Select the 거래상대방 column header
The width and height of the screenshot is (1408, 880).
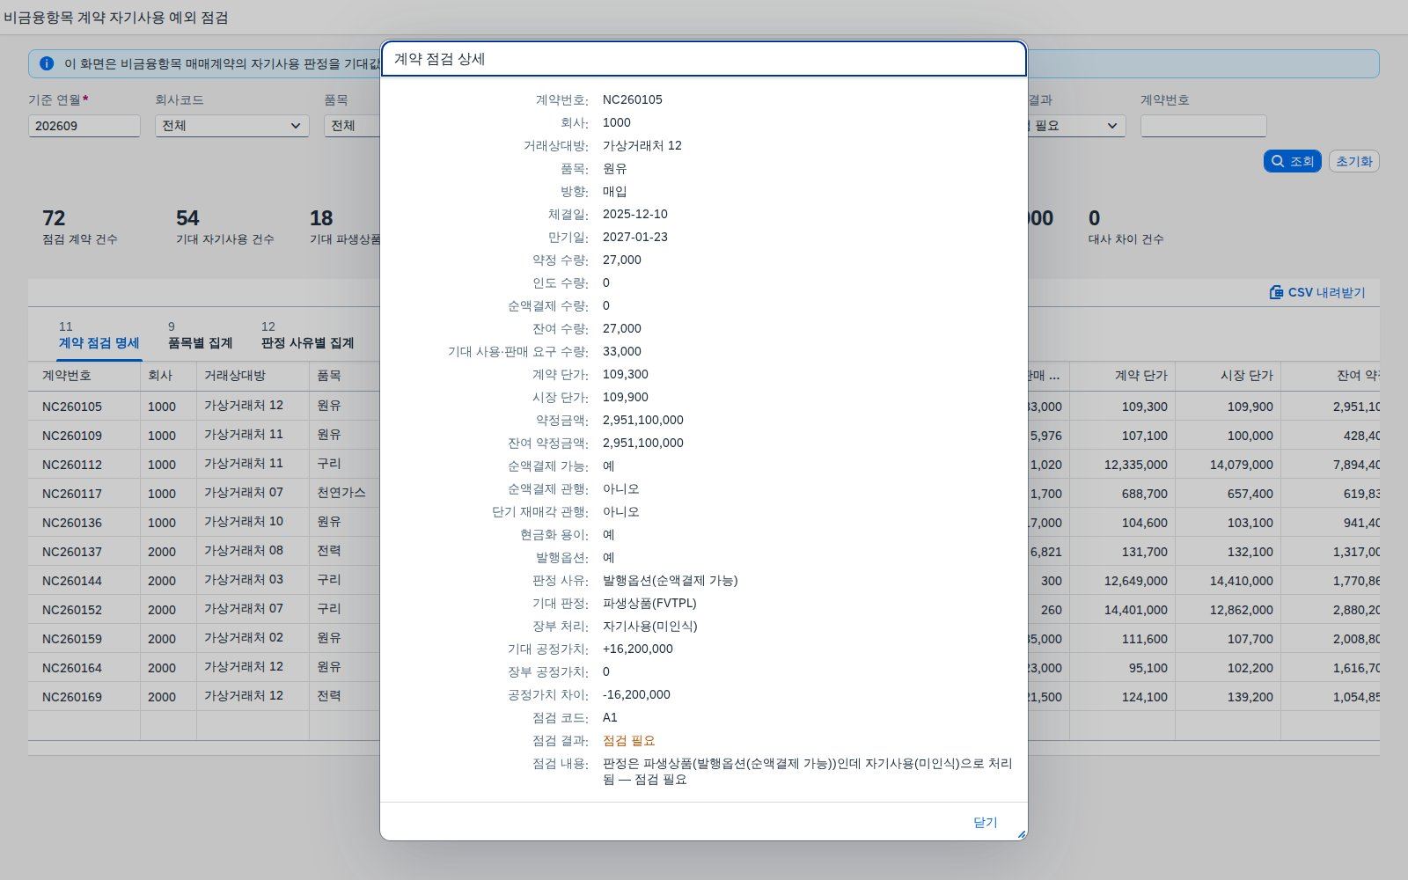(253, 376)
